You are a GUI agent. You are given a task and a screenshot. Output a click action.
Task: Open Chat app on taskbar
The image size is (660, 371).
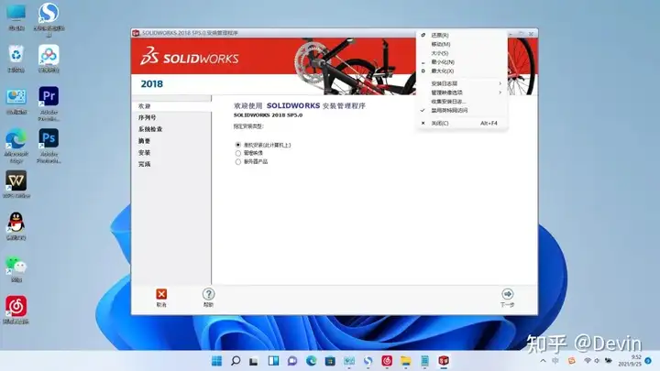[x=292, y=361]
